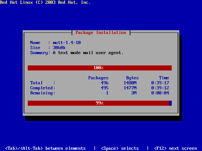This screenshot has width=202, height=151.
Task: Click the Total row label
Action: click(x=36, y=83)
